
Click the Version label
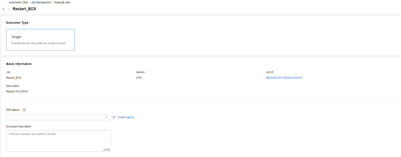(140, 72)
